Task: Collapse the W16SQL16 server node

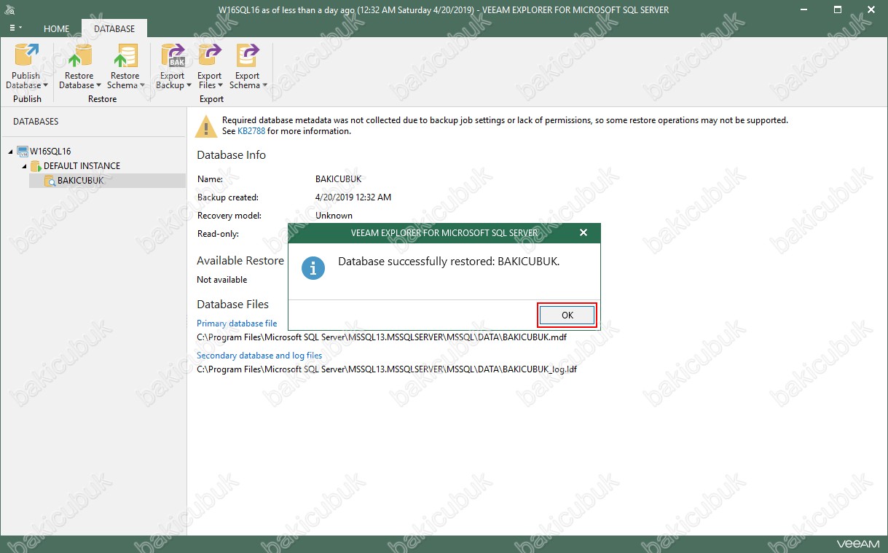Action: [x=11, y=152]
